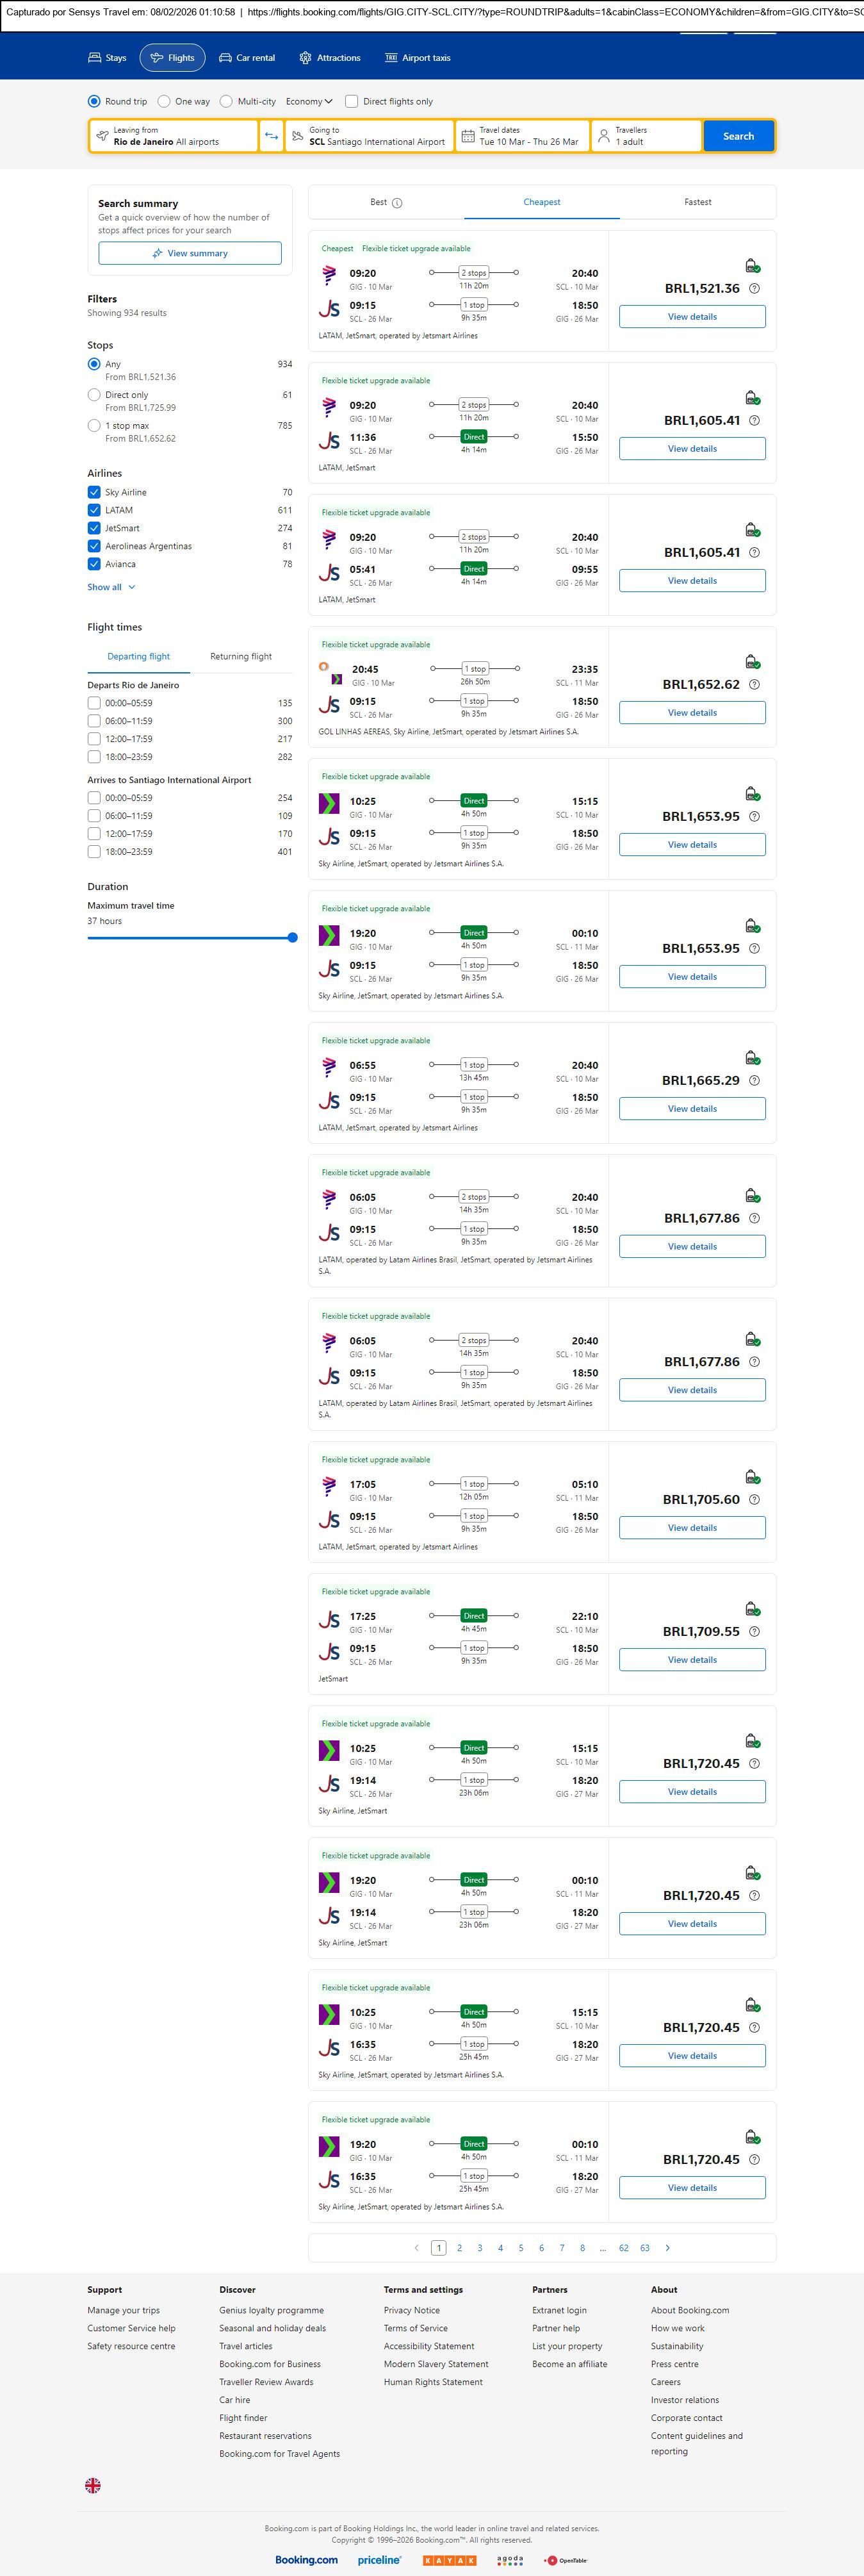This screenshot has height=2576, width=864.
Task: Open Airport taxis from top navigation
Action: click(x=417, y=58)
